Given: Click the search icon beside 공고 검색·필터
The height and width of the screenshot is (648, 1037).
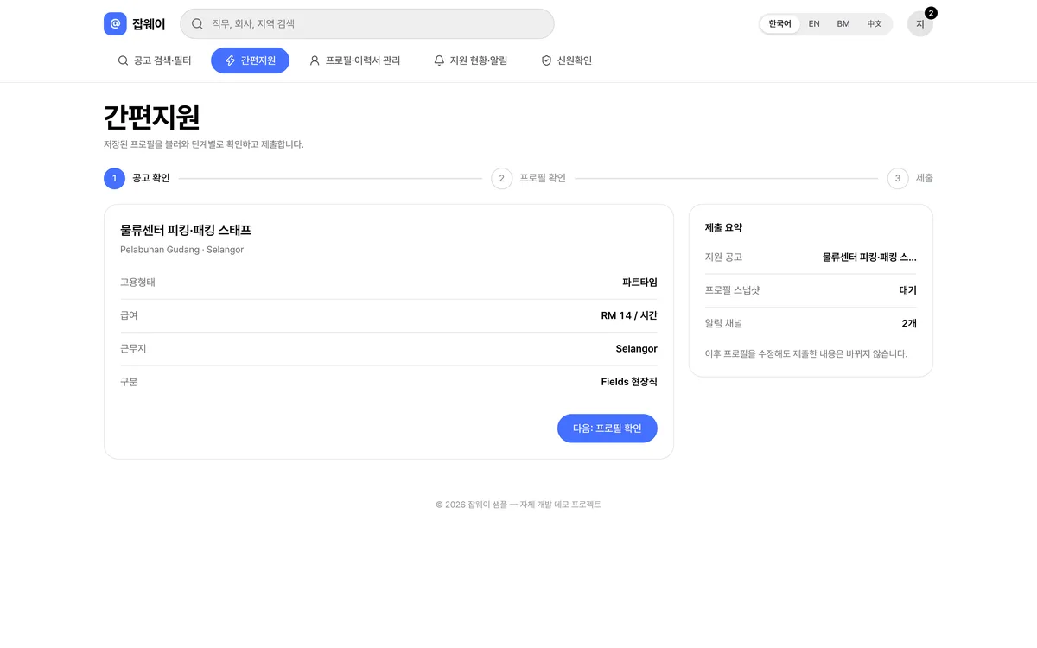Looking at the screenshot, I should coord(123,60).
